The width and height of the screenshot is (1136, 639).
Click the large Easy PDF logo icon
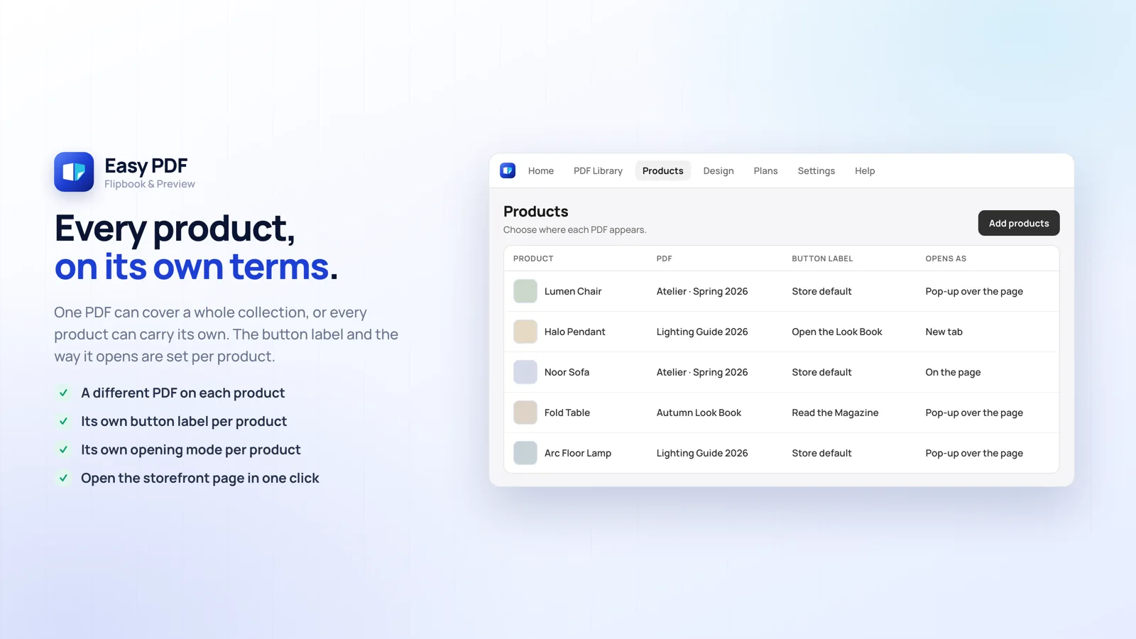tap(74, 172)
